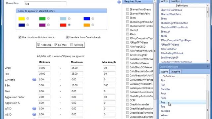
Task: Select Gambler in Color Definitions list
Action: point(165,89)
